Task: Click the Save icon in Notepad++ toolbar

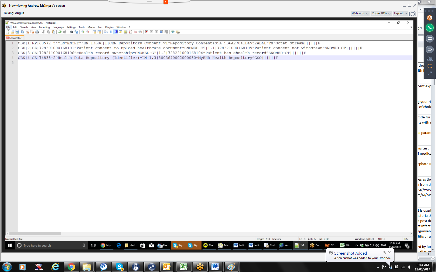Action: click(17, 32)
